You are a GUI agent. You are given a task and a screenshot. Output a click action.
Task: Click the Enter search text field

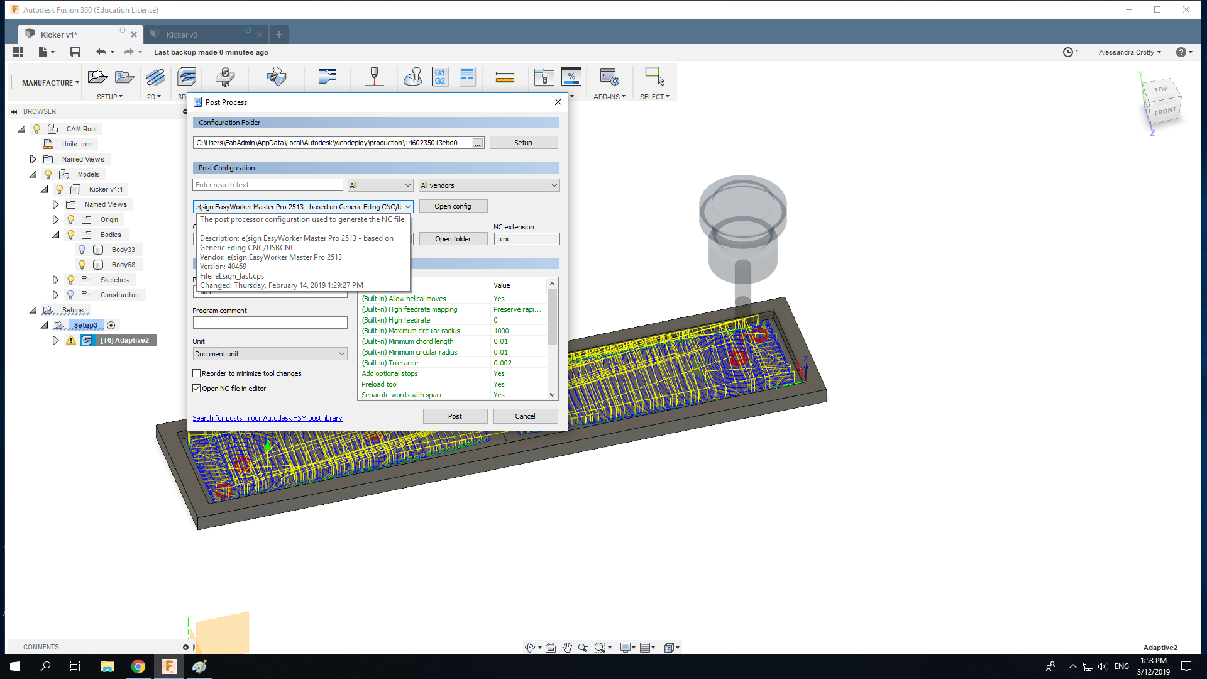pos(267,185)
